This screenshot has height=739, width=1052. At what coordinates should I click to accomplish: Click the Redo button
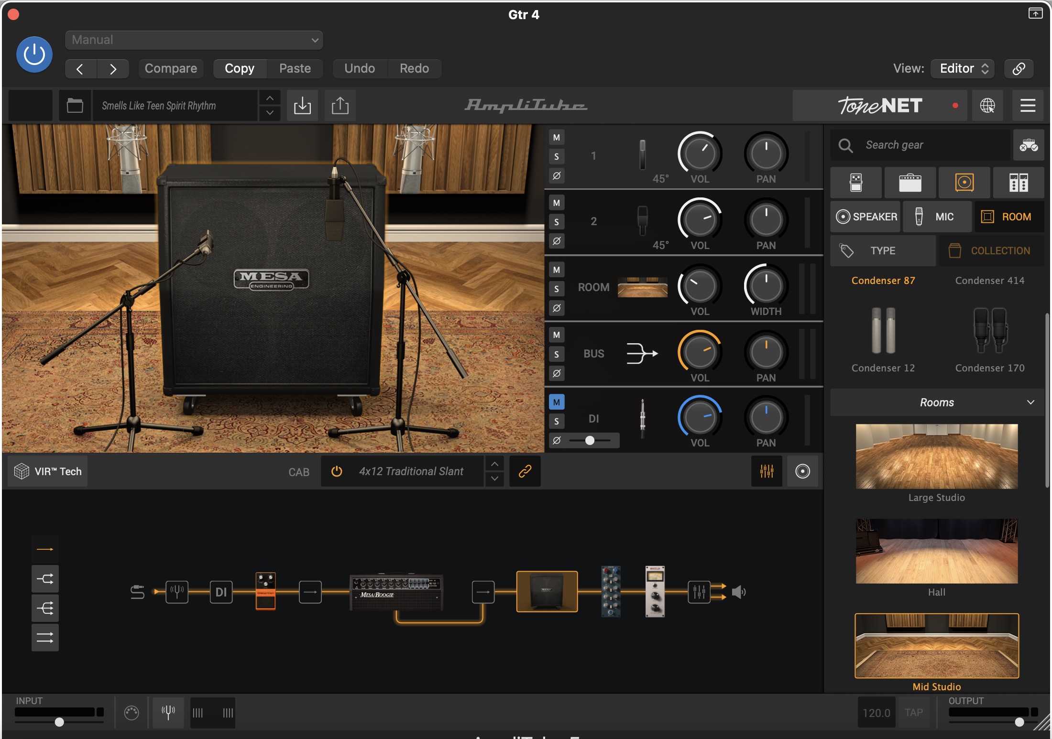[414, 69]
